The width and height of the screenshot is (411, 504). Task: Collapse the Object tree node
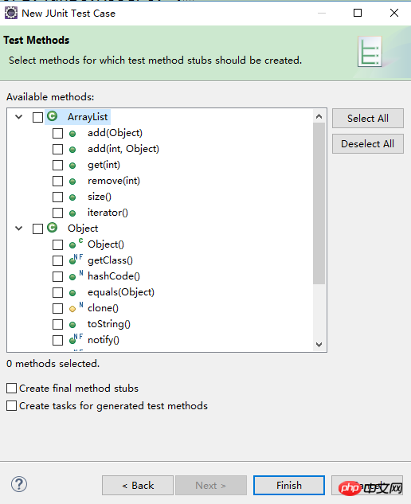(19, 229)
